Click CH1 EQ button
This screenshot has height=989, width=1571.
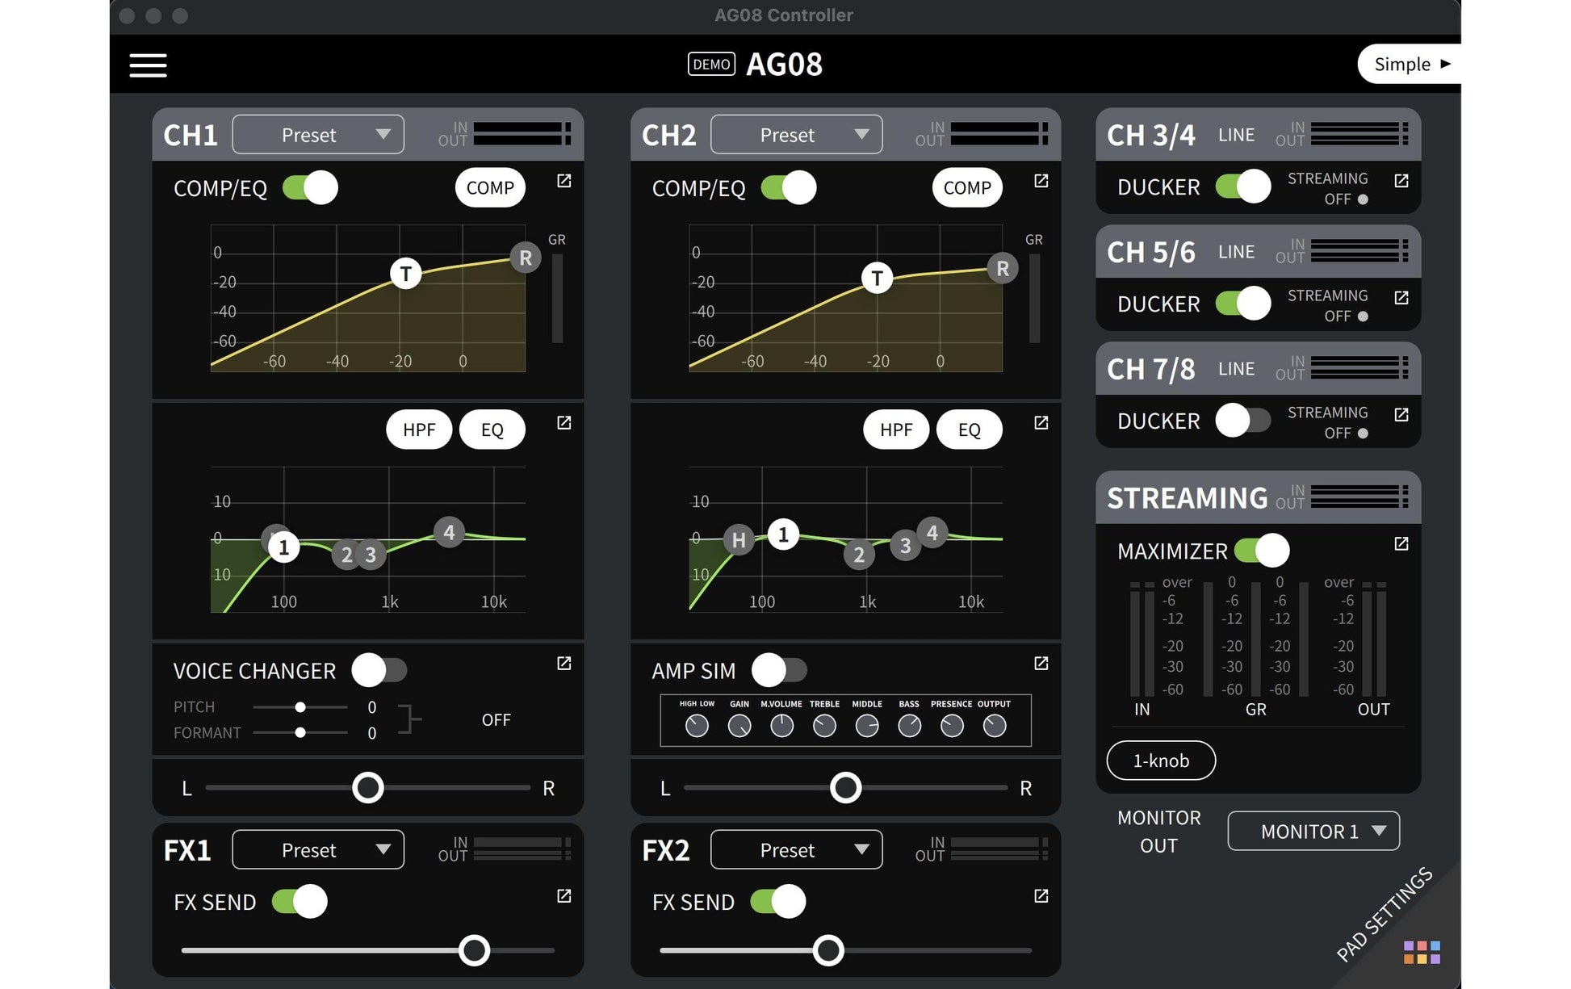[x=492, y=430]
